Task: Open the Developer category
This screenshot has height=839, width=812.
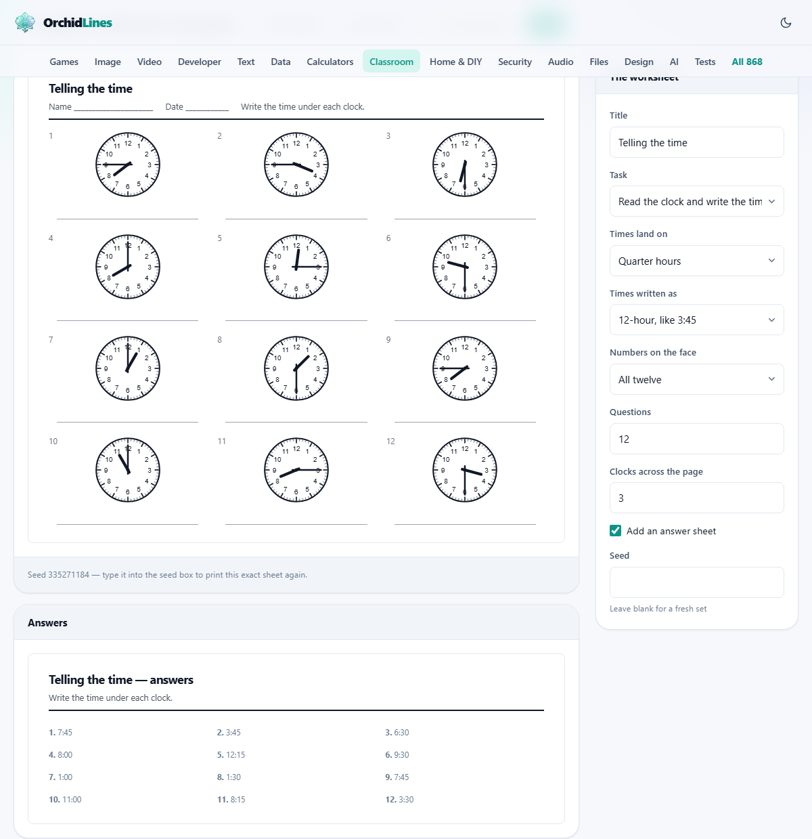Action: 200,62
